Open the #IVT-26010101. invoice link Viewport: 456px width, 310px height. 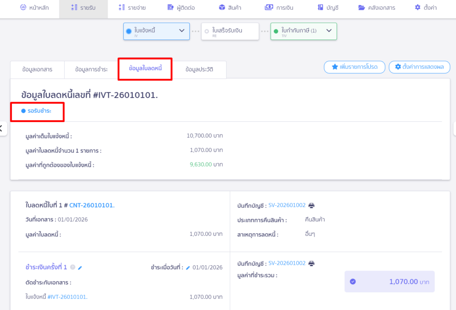tap(67, 297)
